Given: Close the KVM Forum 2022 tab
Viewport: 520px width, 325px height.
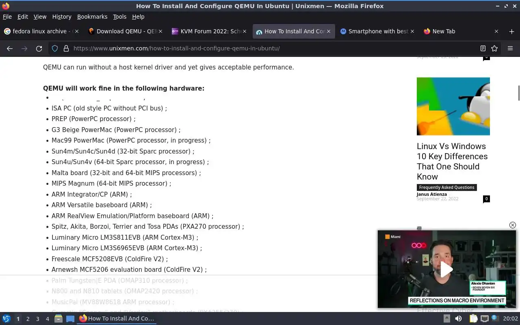Looking at the screenshot, I should tap(244, 31).
